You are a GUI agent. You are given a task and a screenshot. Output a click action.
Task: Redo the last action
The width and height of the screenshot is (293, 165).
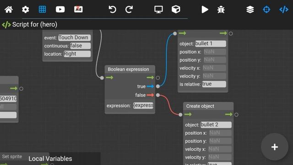pos(129,9)
